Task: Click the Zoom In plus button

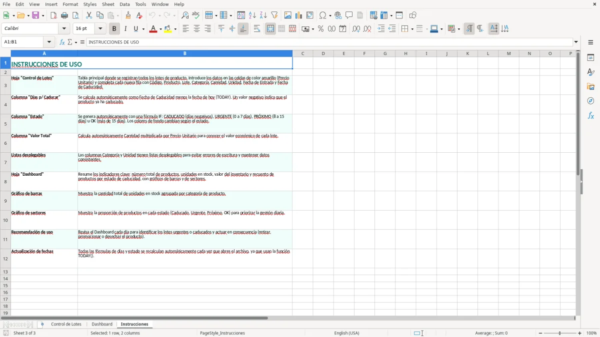Action: click(580, 333)
